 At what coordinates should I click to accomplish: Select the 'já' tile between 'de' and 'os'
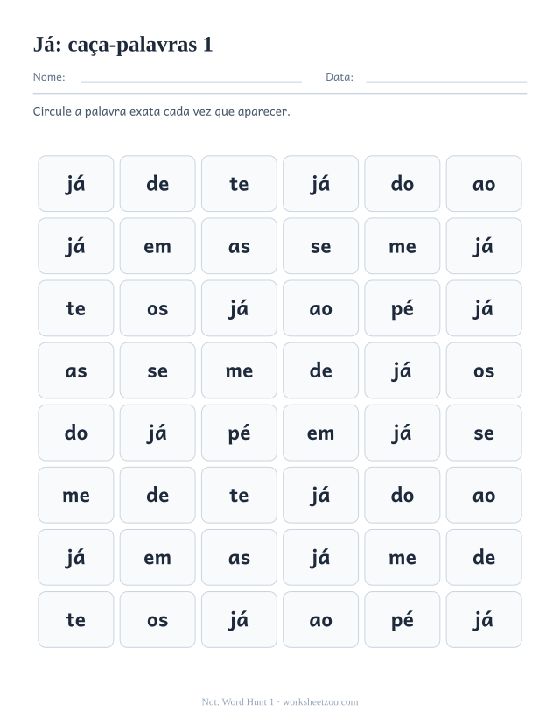(x=402, y=370)
